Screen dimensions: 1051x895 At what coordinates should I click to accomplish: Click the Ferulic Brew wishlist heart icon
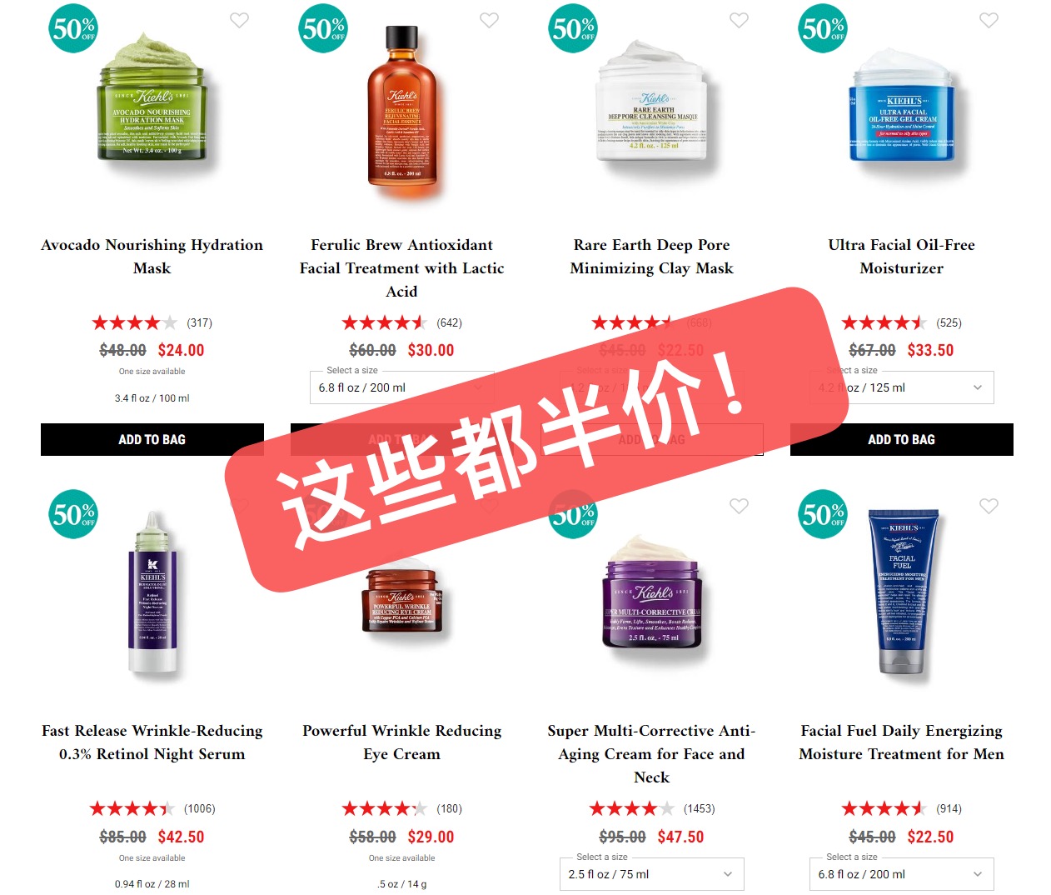pos(489,20)
